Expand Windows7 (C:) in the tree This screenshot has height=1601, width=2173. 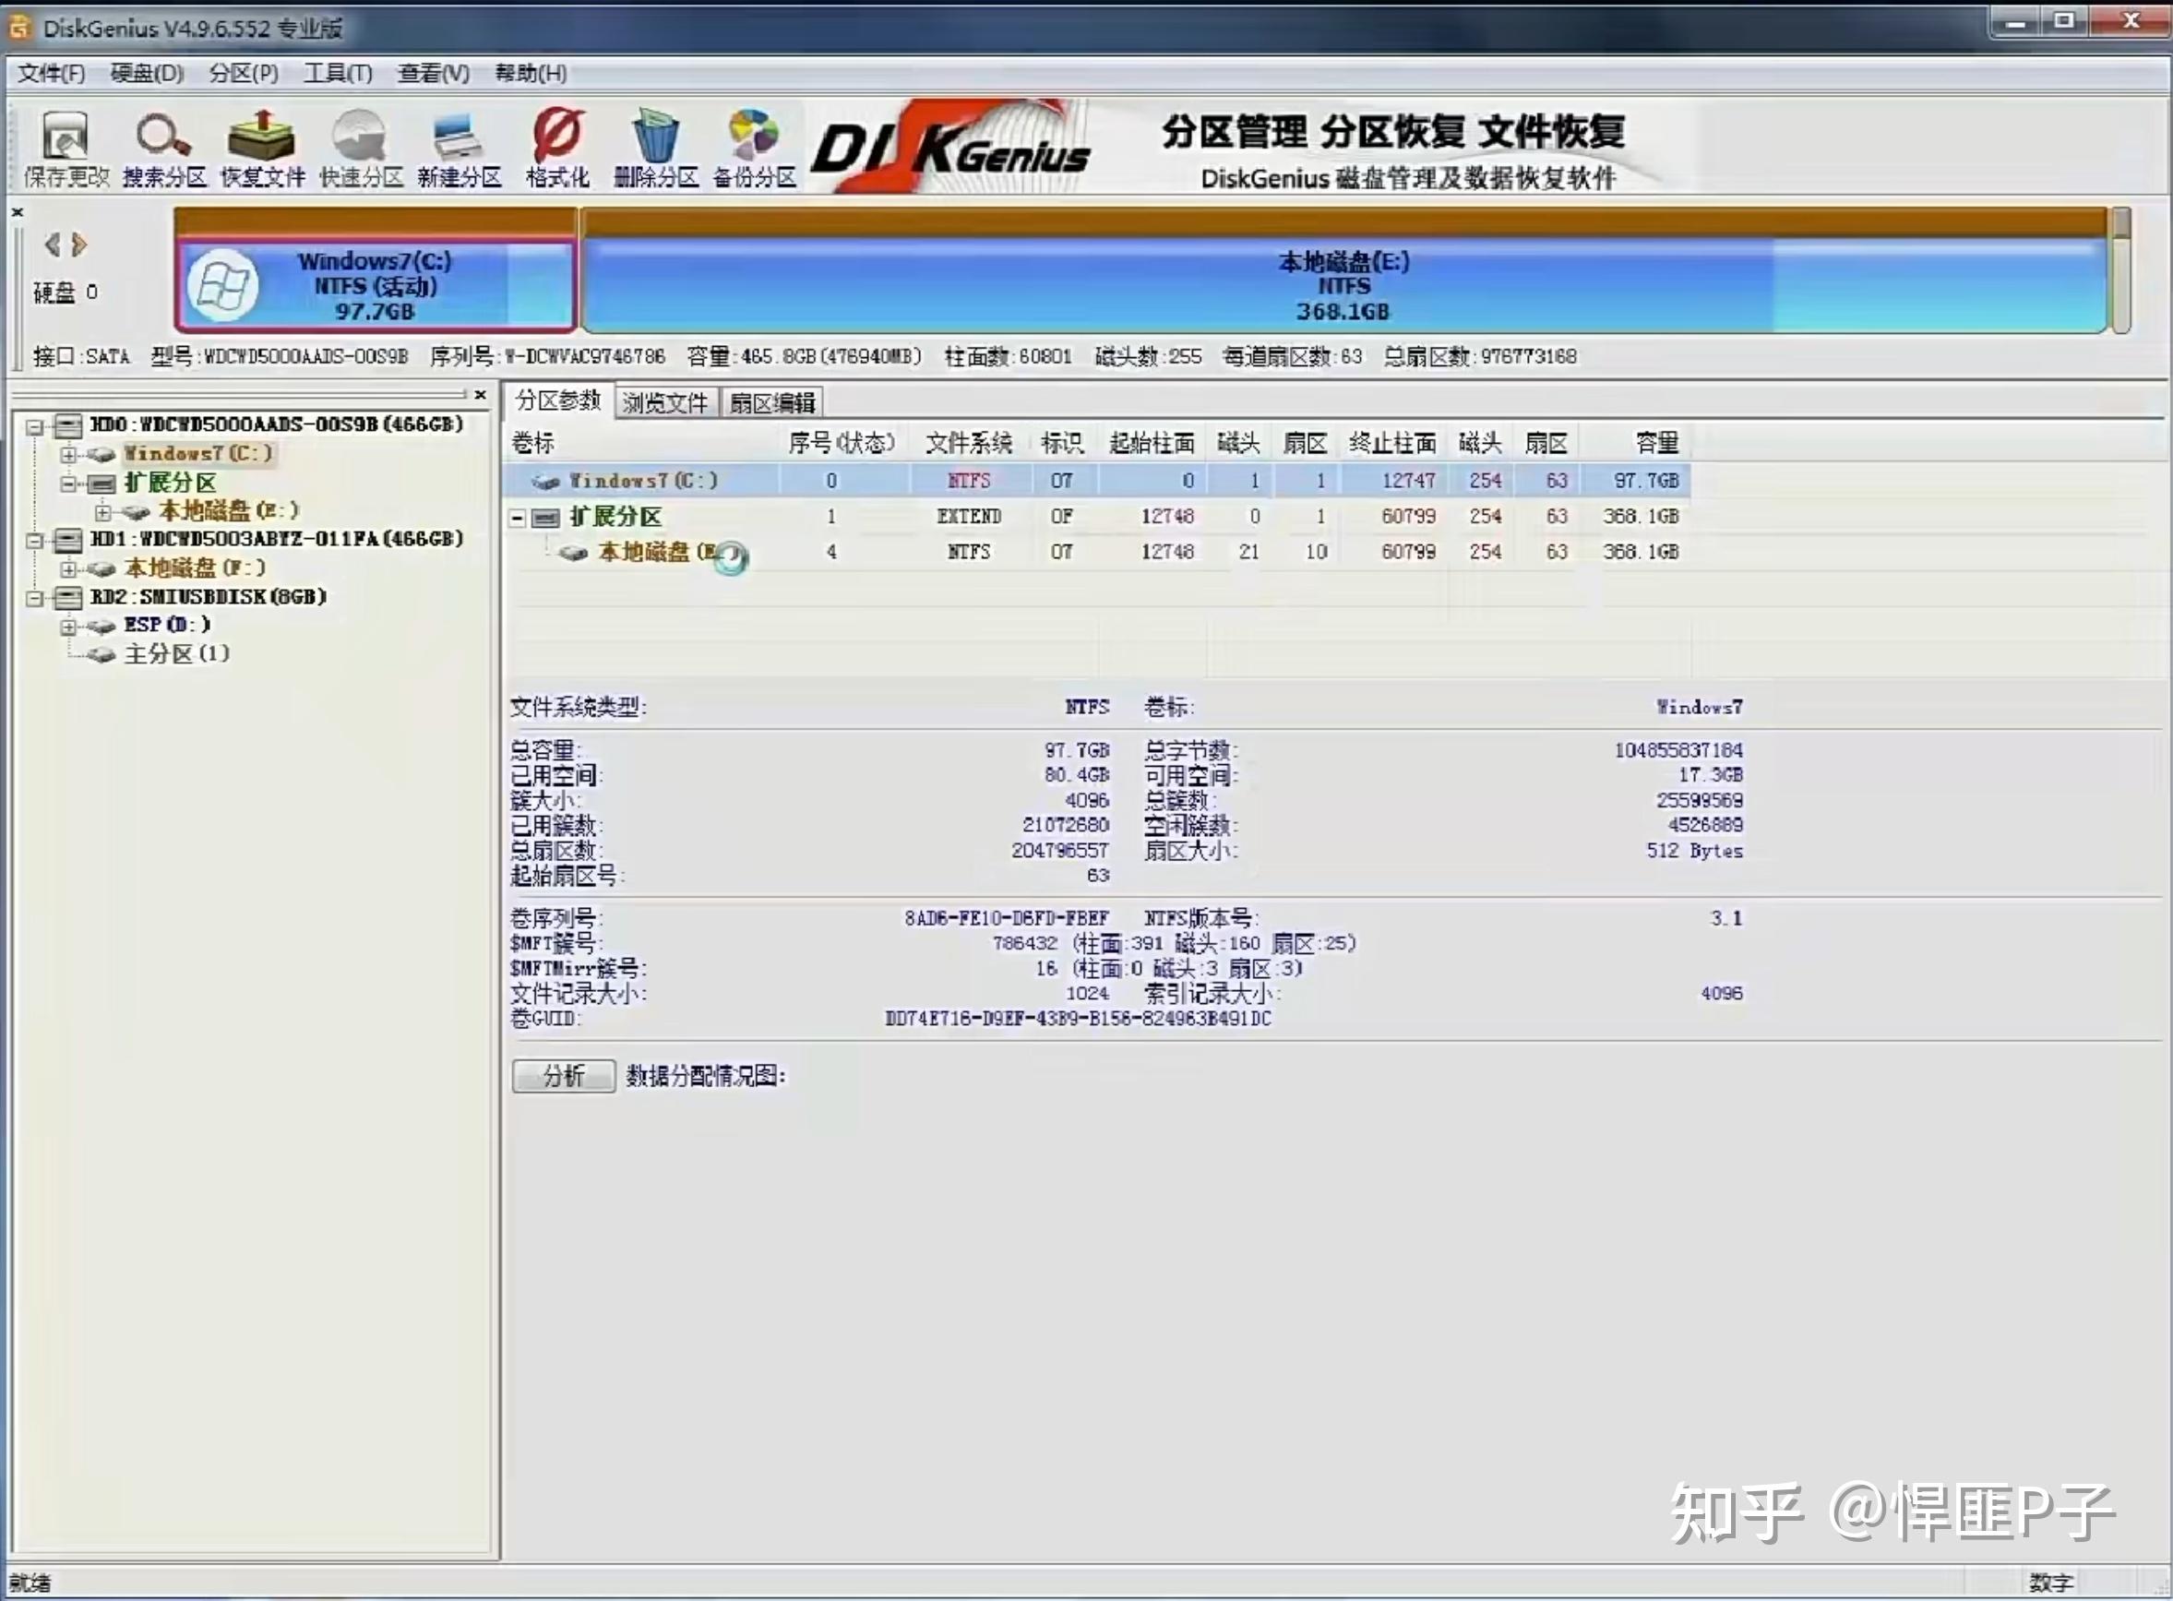click(x=67, y=454)
